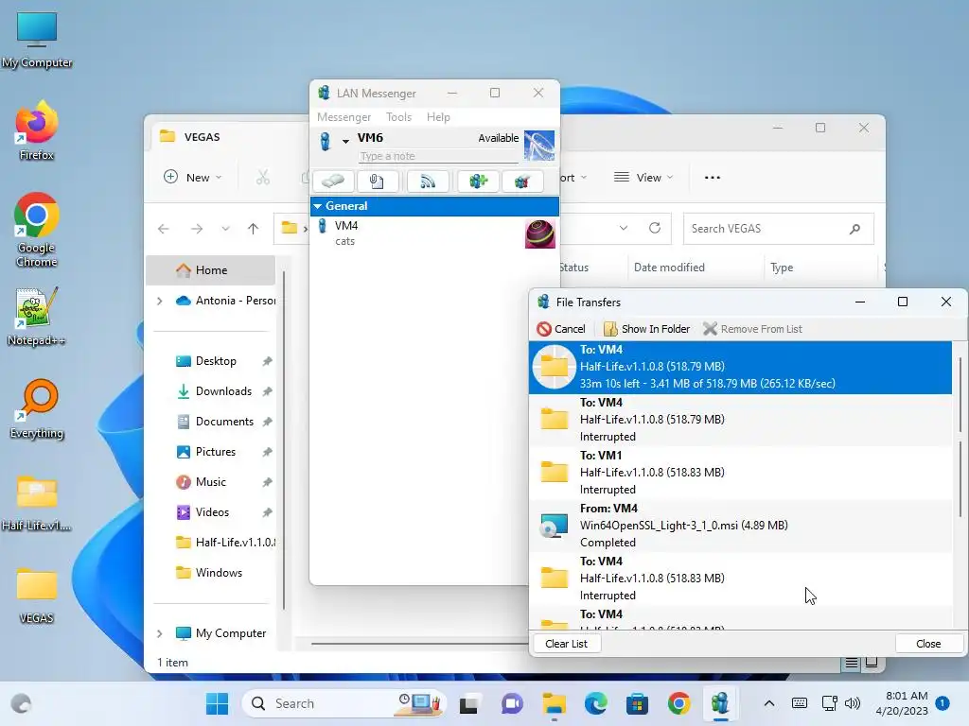Open the recent locations chevron in explorer
Screen dimensions: 969x726
[x=225, y=229]
